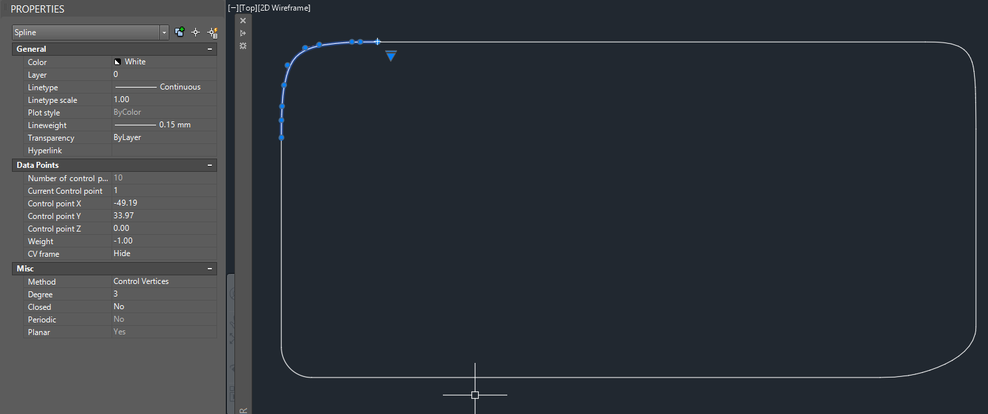Select the Control point X value field
This screenshot has height=414, width=988.
[x=163, y=203]
